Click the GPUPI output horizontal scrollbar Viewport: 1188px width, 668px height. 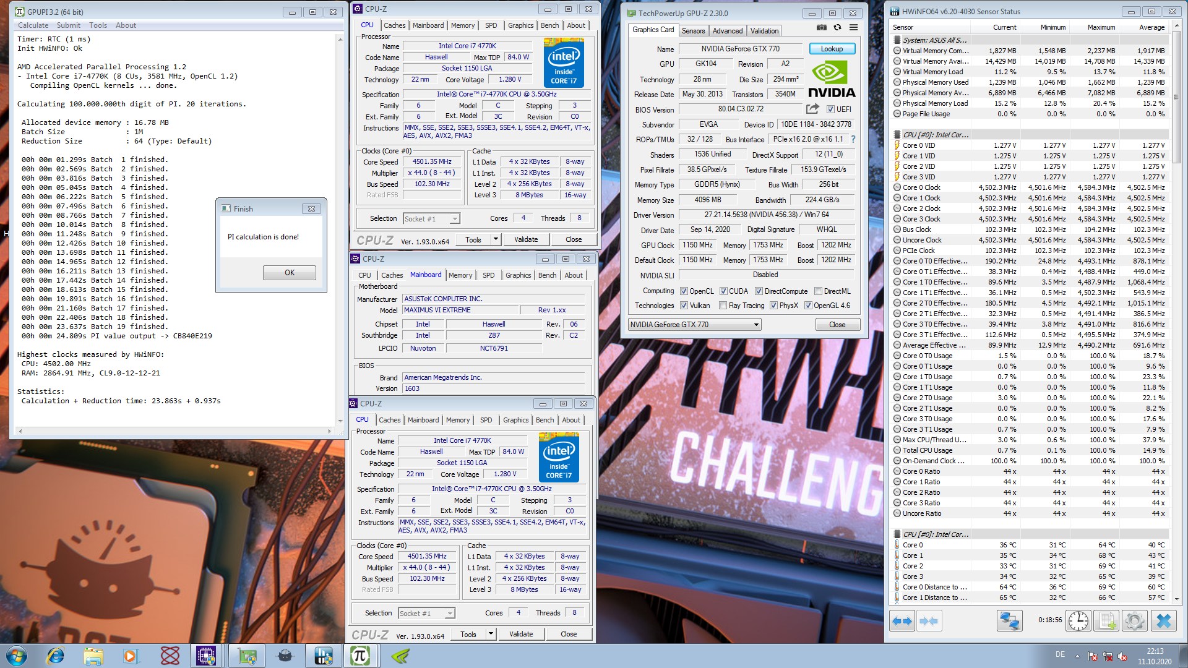[x=176, y=431]
